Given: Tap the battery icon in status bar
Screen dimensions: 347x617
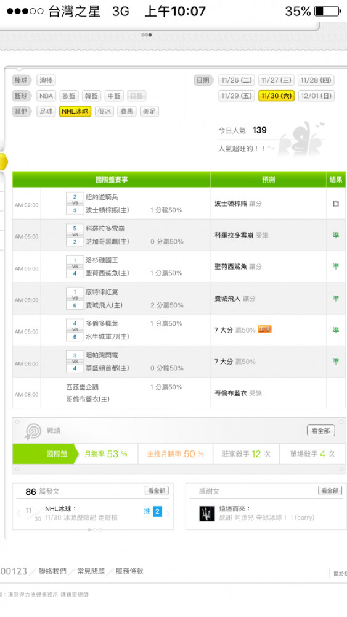Looking at the screenshot, I should point(328,11).
